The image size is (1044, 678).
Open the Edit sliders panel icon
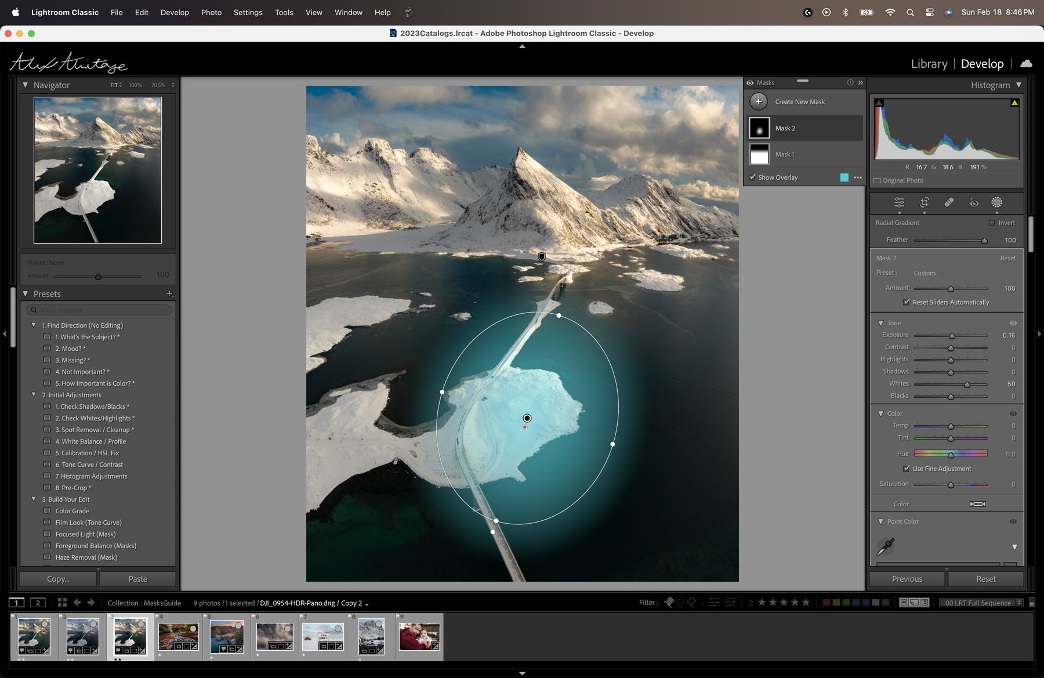pyautogui.click(x=899, y=202)
